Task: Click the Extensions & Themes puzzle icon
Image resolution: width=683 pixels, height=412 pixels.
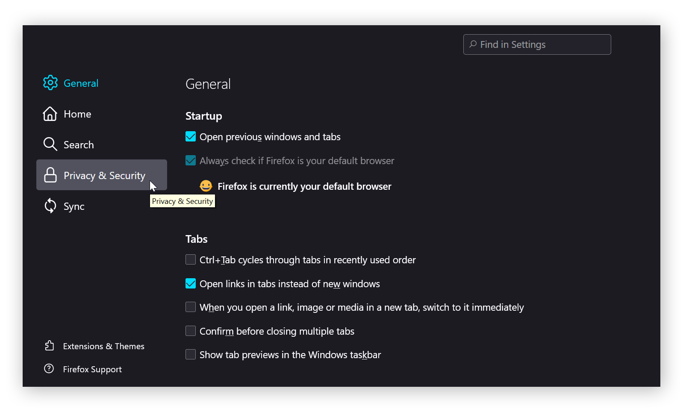Action: pos(49,345)
